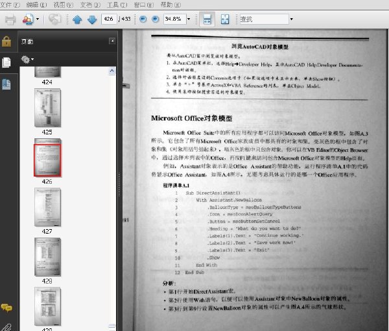
Task: Click the 查找 (Find) search field
Action: (x=265, y=19)
